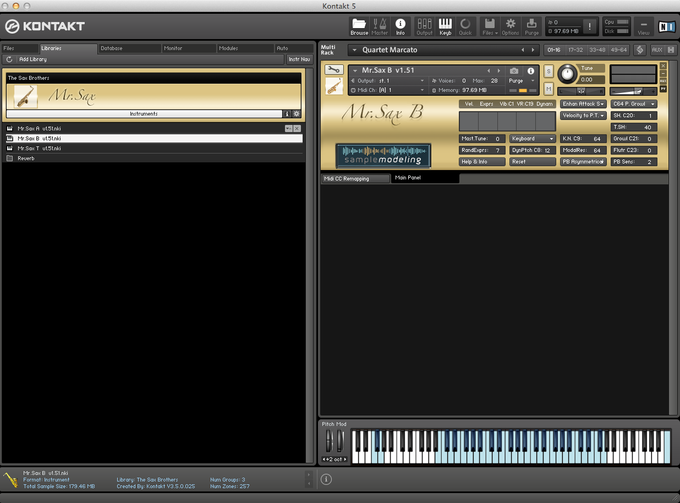Click the Instr Nav button
Image resolution: width=680 pixels, height=503 pixels.
[x=300, y=59]
